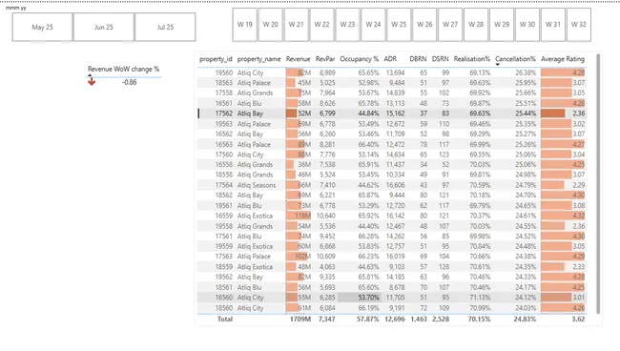
Task: Select property_id 17562 highlighted row
Action: (391, 114)
